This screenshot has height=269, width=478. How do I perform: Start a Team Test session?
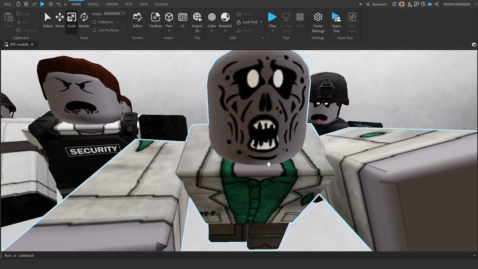(336, 20)
